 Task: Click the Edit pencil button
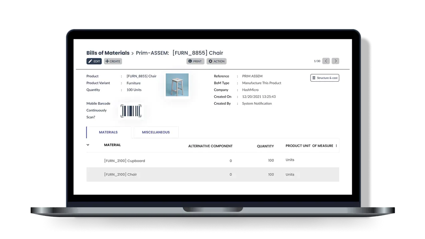[x=94, y=61]
